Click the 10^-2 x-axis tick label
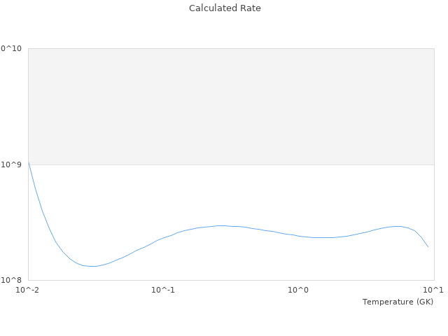 click(x=28, y=290)
